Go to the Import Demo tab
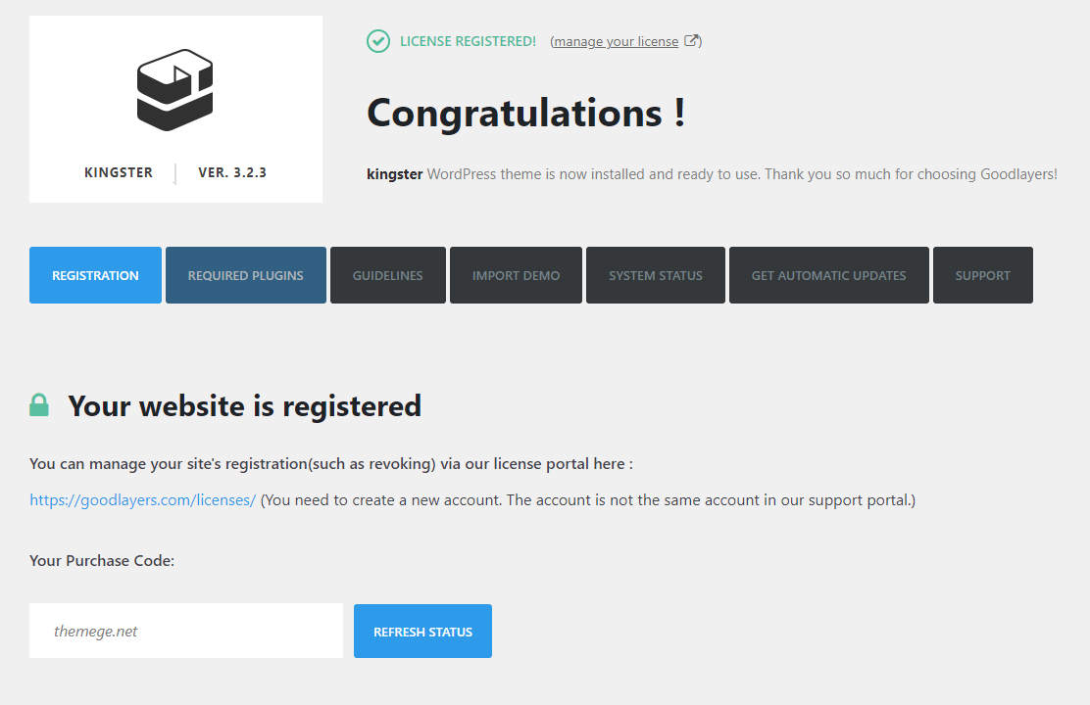The width and height of the screenshot is (1090, 705). (x=516, y=275)
